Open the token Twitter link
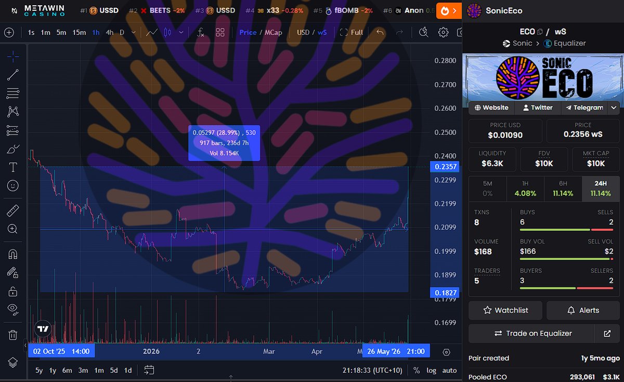 coord(537,108)
